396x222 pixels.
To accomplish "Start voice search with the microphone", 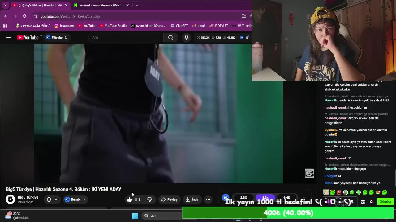I will [x=186, y=38].
